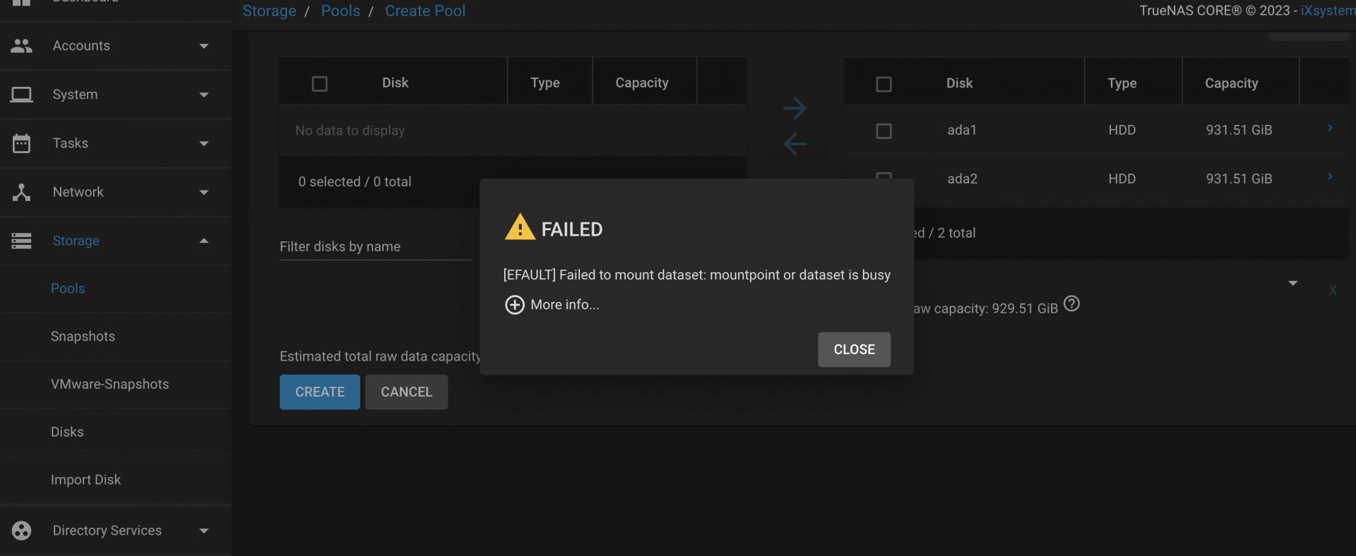Expand details chevron for ada2 row
Viewport: 1356px width, 556px height.
point(1330,176)
